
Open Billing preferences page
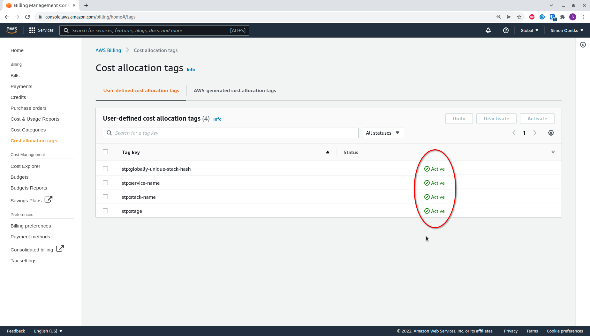pos(31,226)
